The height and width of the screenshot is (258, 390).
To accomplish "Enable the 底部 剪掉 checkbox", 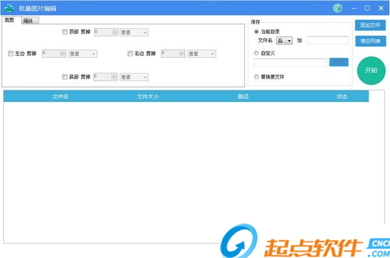I will click(x=65, y=77).
